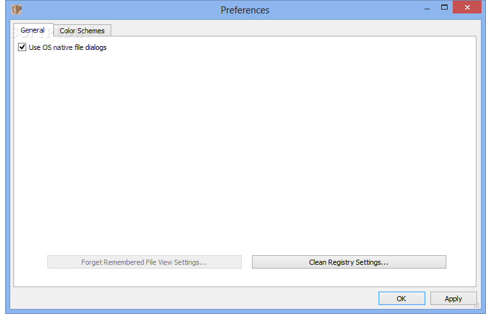The width and height of the screenshot is (486, 314).
Task: Click the Preferences title text
Action: coord(245,10)
